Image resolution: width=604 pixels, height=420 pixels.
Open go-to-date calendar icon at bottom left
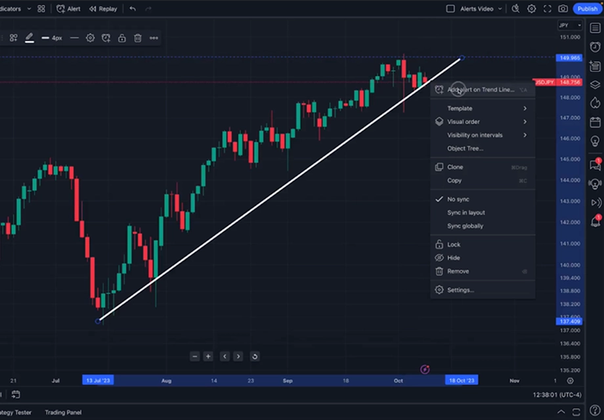tap(16, 394)
